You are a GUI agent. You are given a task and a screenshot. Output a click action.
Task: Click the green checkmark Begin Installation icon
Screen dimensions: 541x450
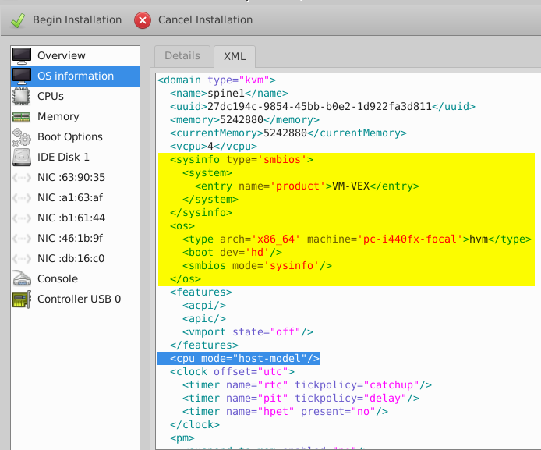pyautogui.click(x=18, y=20)
